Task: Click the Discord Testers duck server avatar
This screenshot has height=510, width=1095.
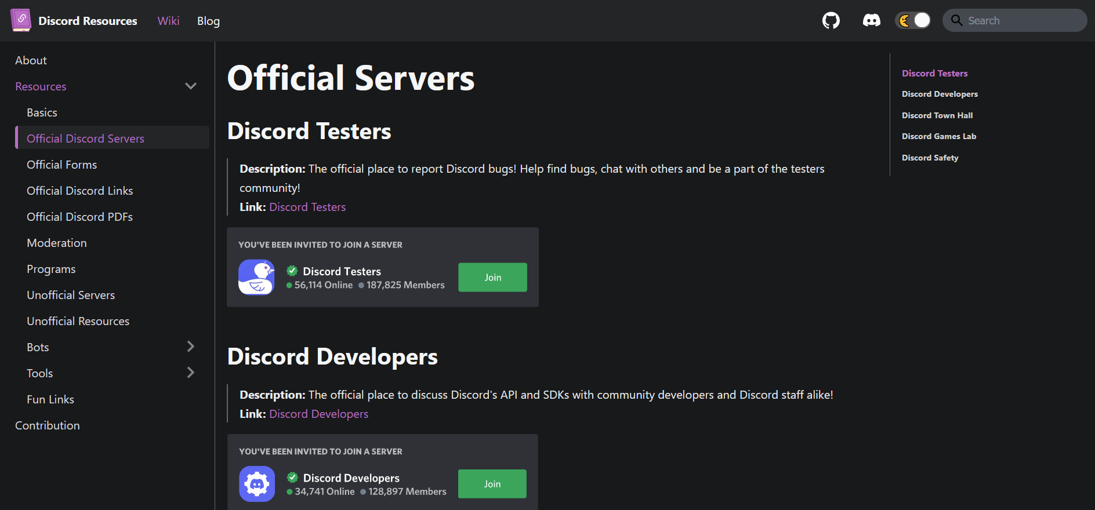Action: 256,277
